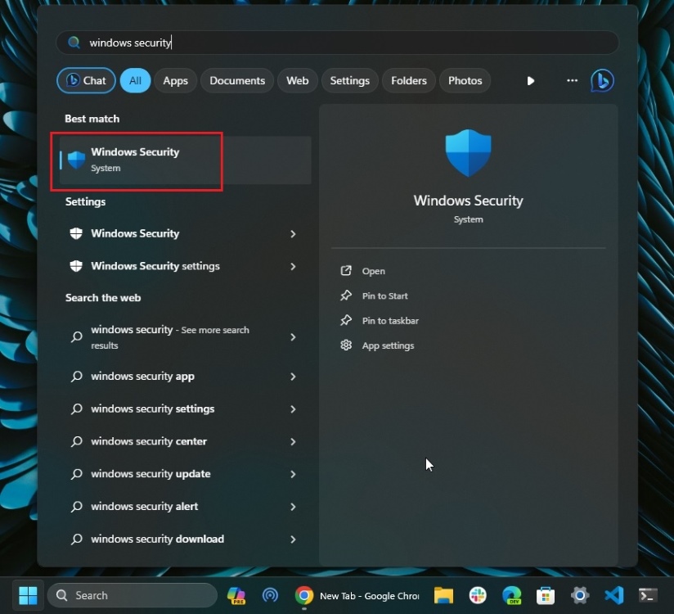
Task: Expand arrow for 'windows security alert'
Action: (x=293, y=507)
